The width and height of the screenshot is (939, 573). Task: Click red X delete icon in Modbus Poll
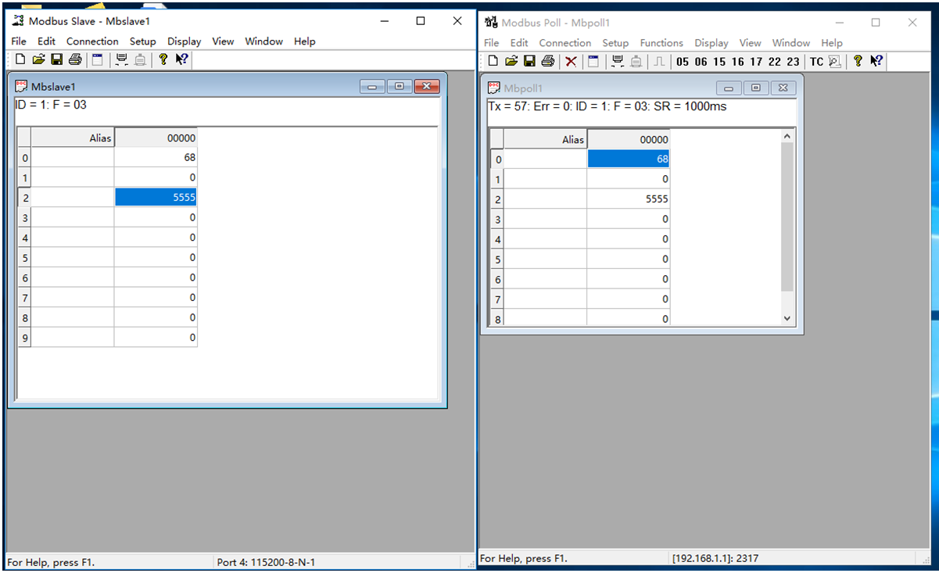pyautogui.click(x=572, y=61)
